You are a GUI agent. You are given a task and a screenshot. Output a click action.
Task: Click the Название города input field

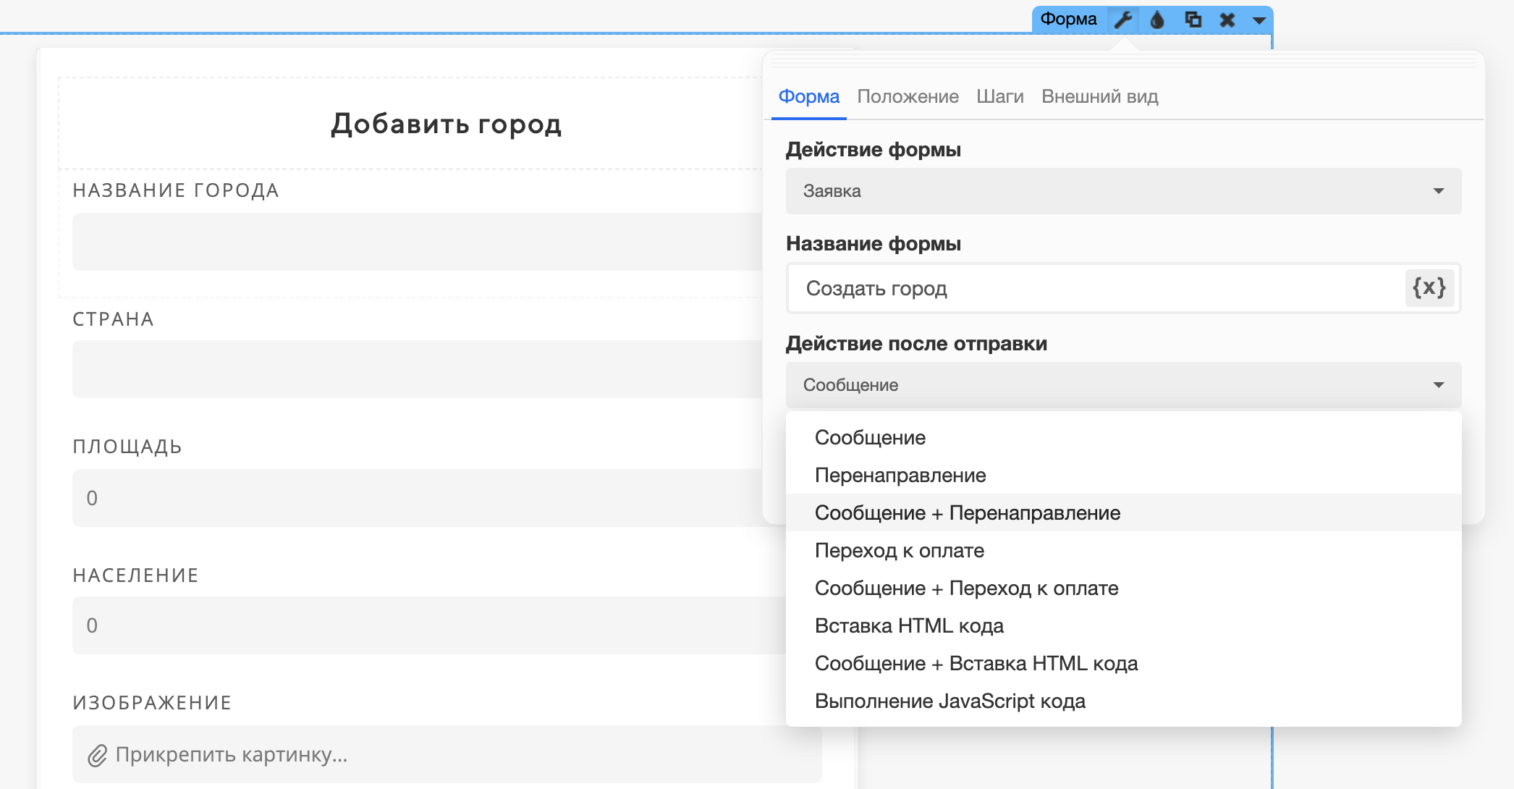[x=418, y=242]
